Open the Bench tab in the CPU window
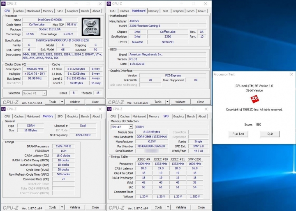 [85, 11]
